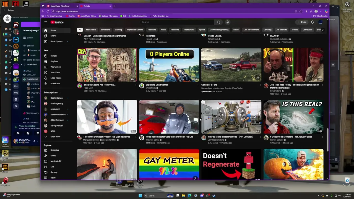Viewport: 354px width, 199px height.
Task: Open Joe Rogan Mad Honey video thumbnail
Action: pos(293,65)
